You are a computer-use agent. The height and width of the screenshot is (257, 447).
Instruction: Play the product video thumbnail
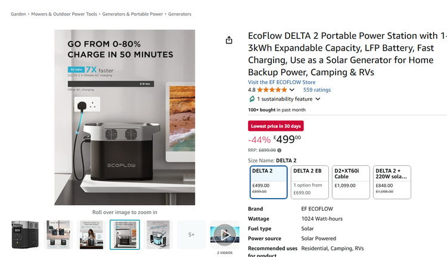tap(225, 235)
